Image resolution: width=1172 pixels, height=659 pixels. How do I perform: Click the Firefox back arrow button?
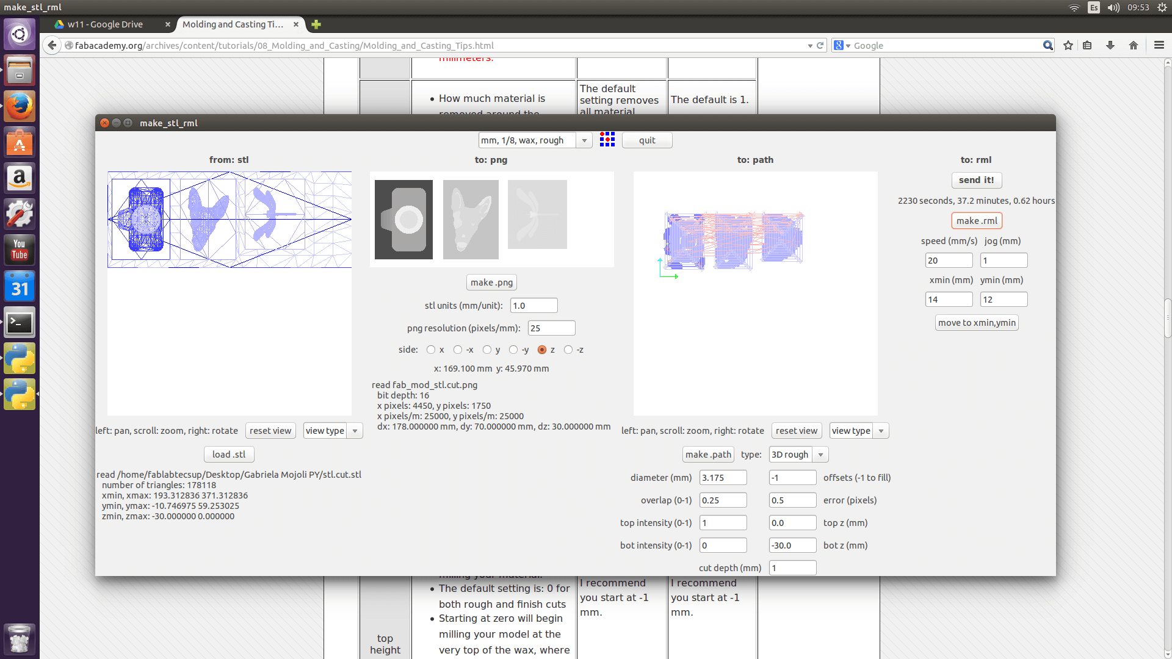(x=52, y=45)
